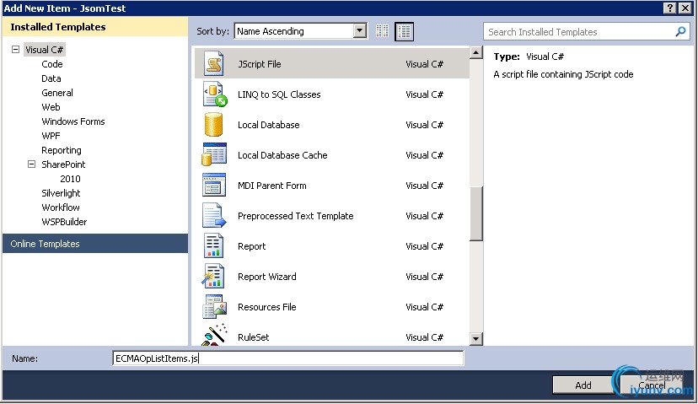
Task: Click the template list scroll up arrow
Action: [x=475, y=52]
